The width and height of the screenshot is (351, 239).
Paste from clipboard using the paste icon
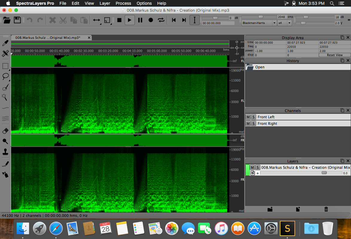tap(84, 20)
